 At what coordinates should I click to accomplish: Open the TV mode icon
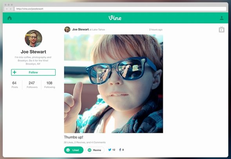[x=222, y=29]
